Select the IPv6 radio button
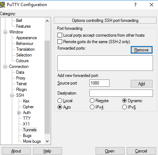This screenshot has width=158, height=155. [x=124, y=107]
